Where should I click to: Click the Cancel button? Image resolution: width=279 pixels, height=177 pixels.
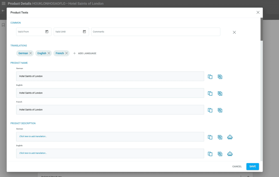[x=237, y=166]
